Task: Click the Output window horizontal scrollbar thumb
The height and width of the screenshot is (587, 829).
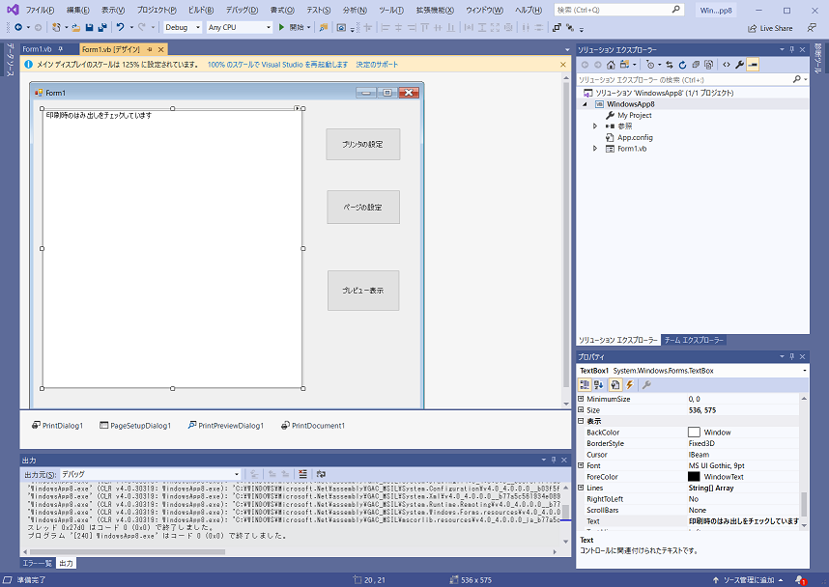Action: 127,551
